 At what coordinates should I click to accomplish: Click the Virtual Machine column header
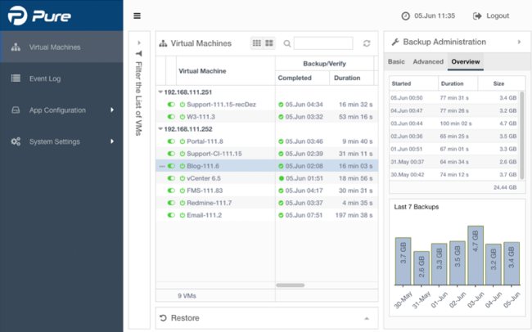[x=225, y=71]
